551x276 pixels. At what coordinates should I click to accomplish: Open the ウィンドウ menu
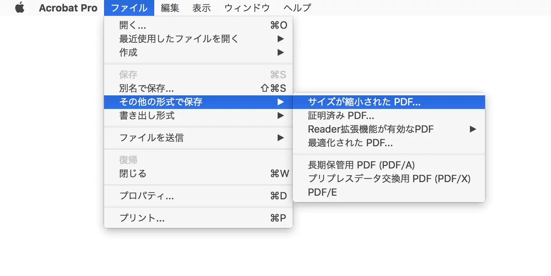tap(247, 8)
